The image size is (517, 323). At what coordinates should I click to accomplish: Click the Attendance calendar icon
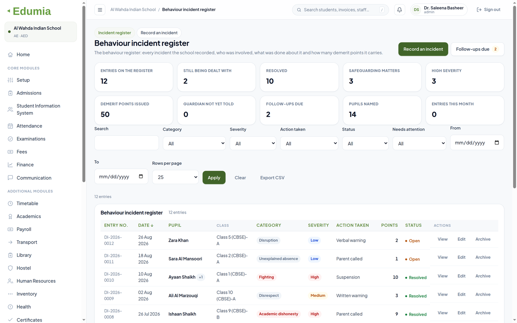coord(10,126)
